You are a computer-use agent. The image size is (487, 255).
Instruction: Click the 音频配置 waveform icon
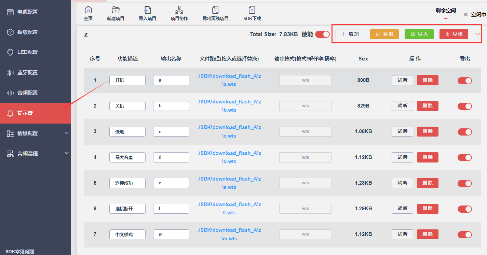tap(10, 93)
